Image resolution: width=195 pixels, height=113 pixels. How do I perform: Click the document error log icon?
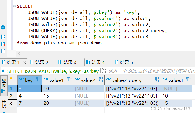pyautogui.click(x=3, y=44)
